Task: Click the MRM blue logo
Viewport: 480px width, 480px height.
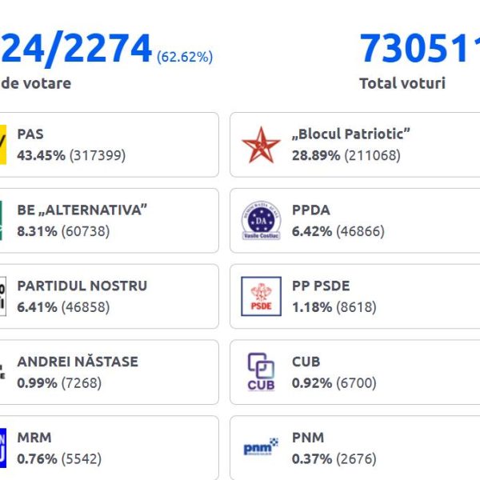Action: point(3,447)
